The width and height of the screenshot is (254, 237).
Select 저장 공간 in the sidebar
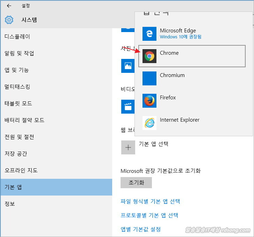tap(16, 154)
